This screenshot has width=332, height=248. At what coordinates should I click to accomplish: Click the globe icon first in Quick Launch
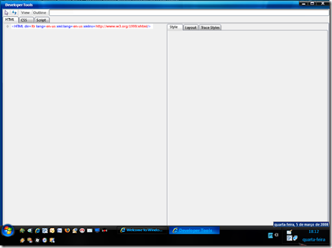22,231
